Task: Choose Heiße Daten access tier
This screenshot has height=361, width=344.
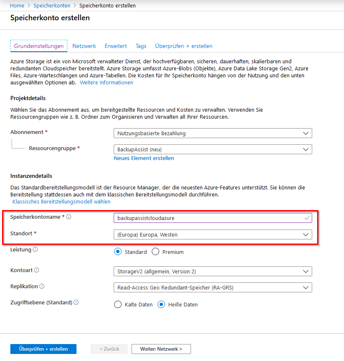Action: tap(161, 305)
